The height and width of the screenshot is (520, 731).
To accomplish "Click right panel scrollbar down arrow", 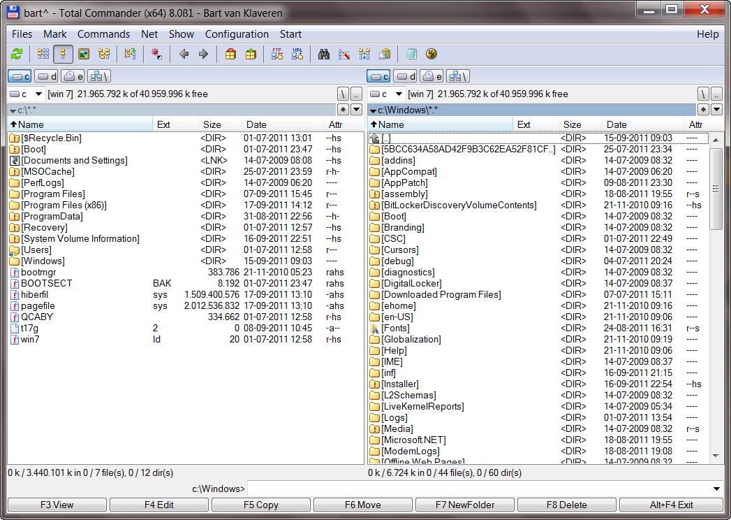I will point(716,456).
